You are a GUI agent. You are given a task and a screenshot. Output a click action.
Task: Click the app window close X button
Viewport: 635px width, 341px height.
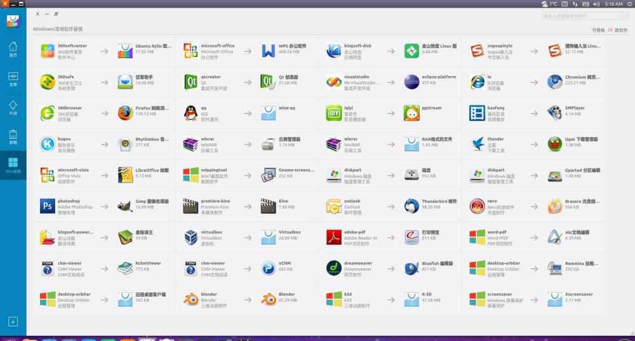pyautogui.click(x=37, y=14)
